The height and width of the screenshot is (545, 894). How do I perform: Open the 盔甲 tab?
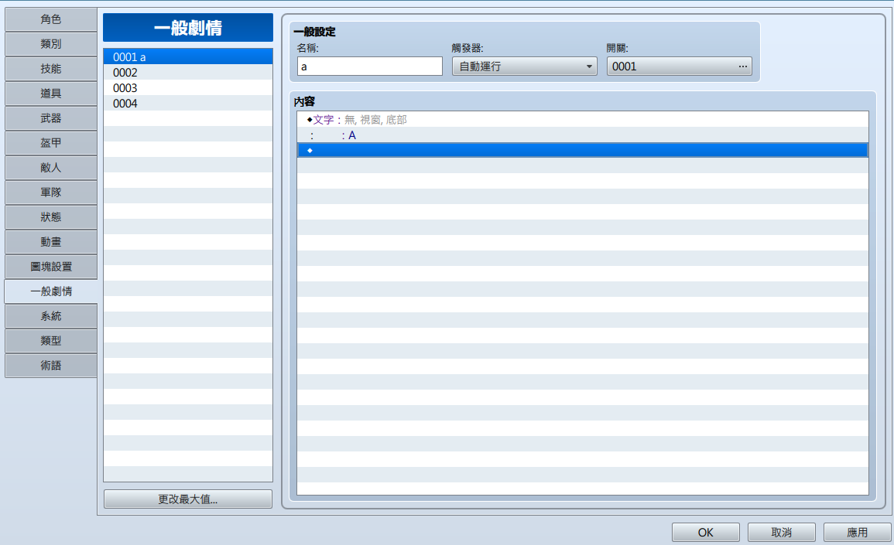pos(51,143)
